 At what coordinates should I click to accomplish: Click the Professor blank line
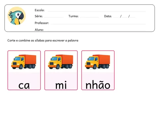98,24
